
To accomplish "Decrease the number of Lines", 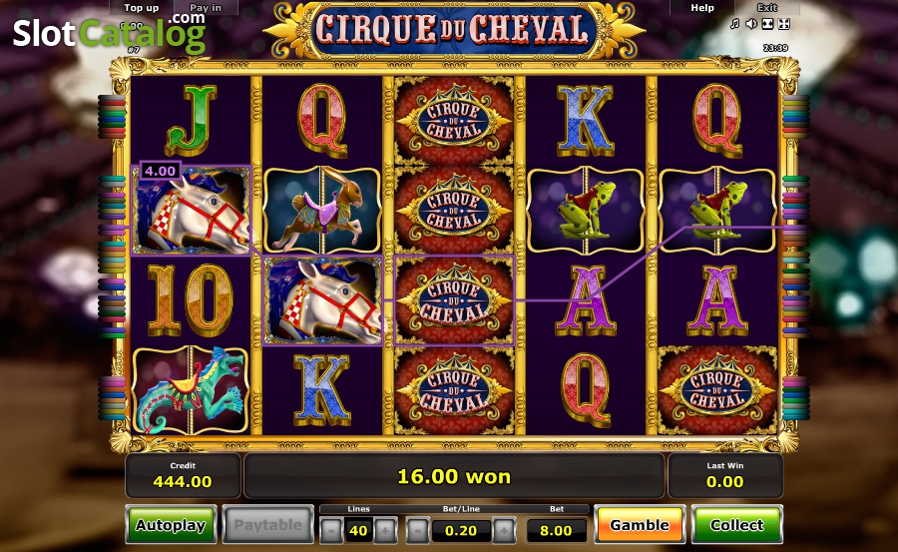I will 331,531.
